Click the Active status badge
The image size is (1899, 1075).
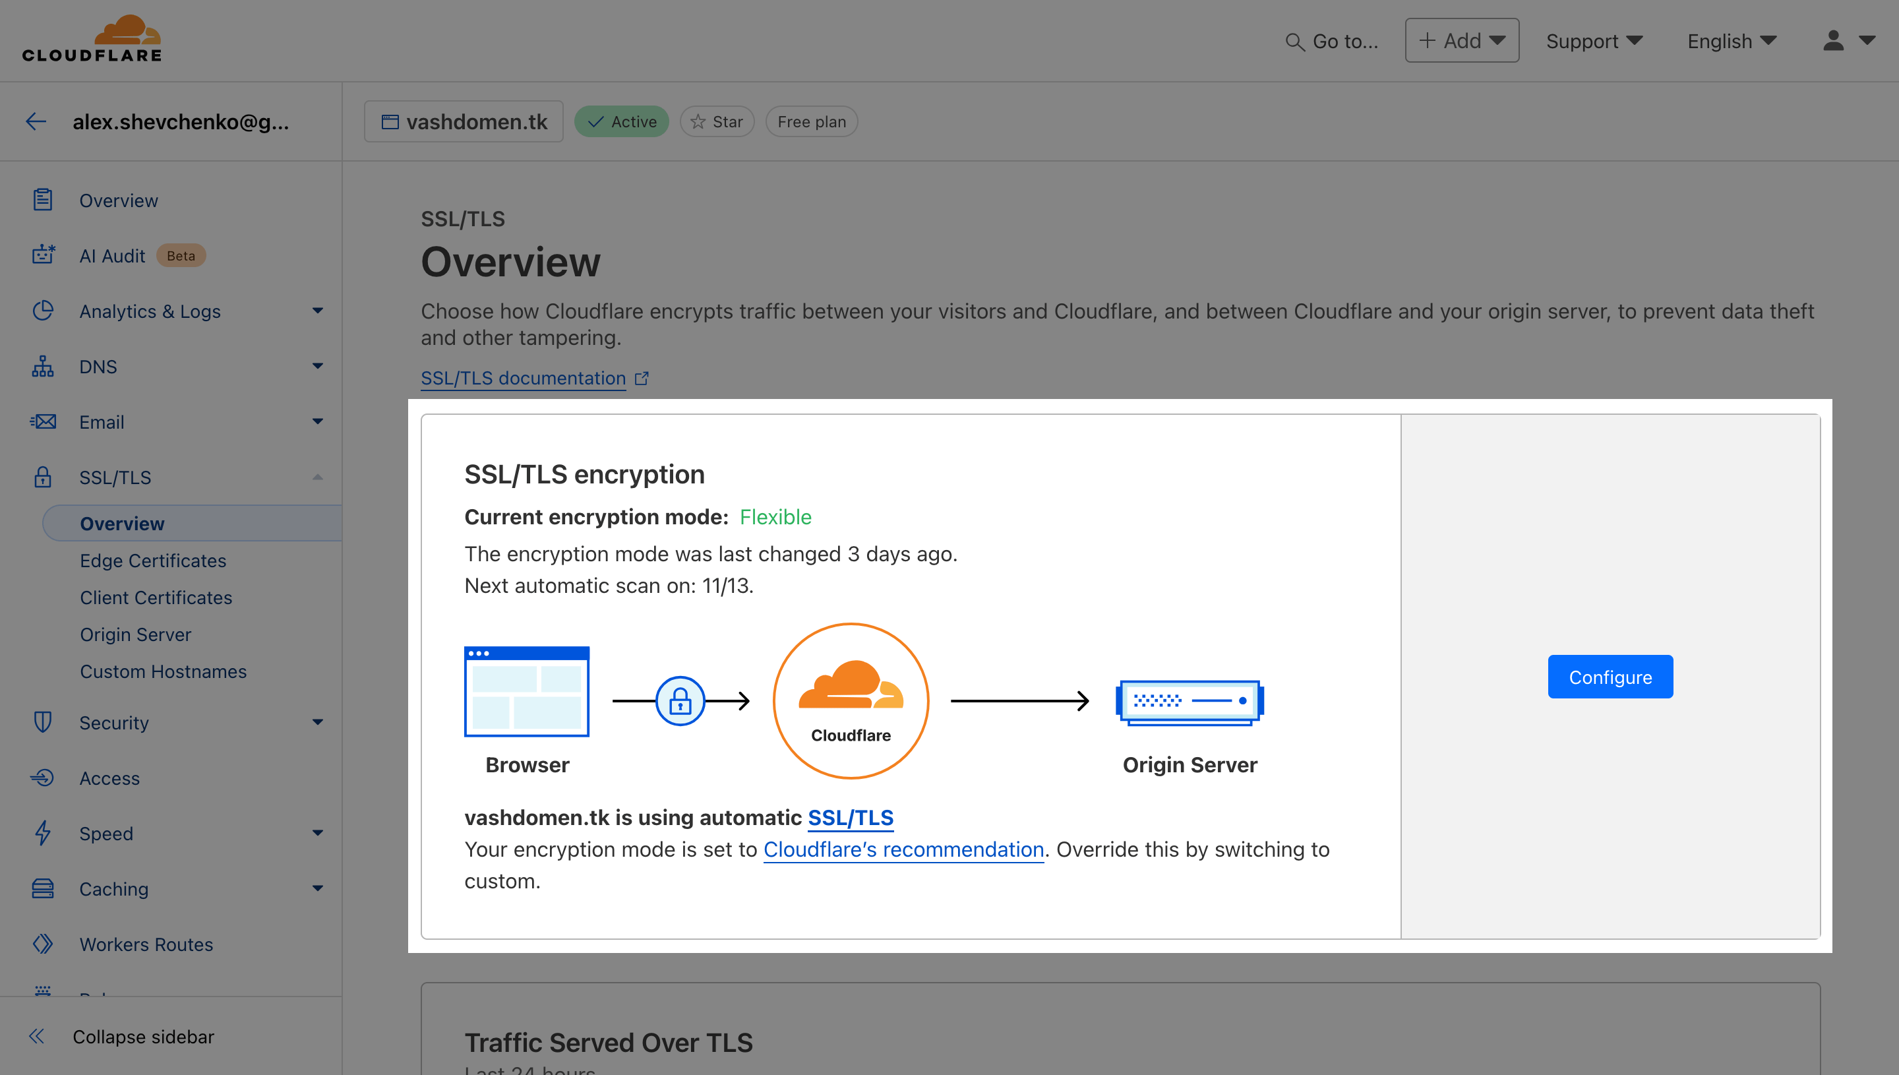(621, 122)
